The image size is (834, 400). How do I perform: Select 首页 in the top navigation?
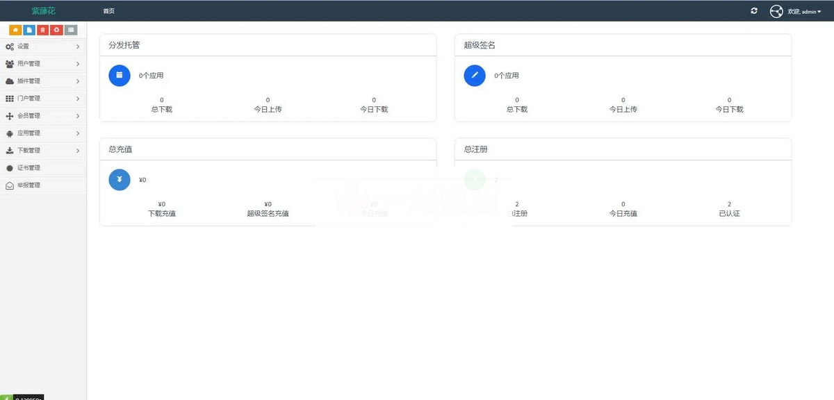pos(108,10)
